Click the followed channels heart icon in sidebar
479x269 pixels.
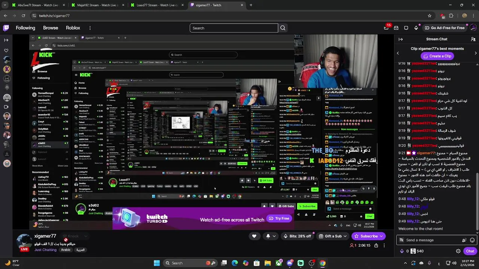6,50
